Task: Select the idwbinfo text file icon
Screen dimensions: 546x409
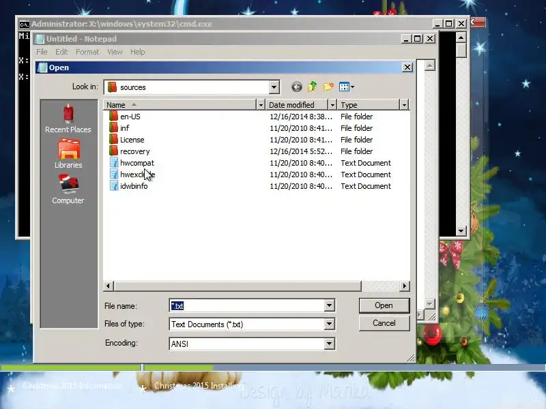Action: (114, 186)
